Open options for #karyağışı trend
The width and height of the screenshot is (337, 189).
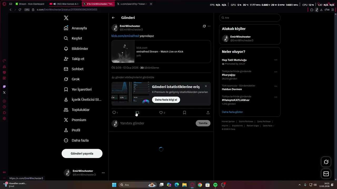pos(276,72)
